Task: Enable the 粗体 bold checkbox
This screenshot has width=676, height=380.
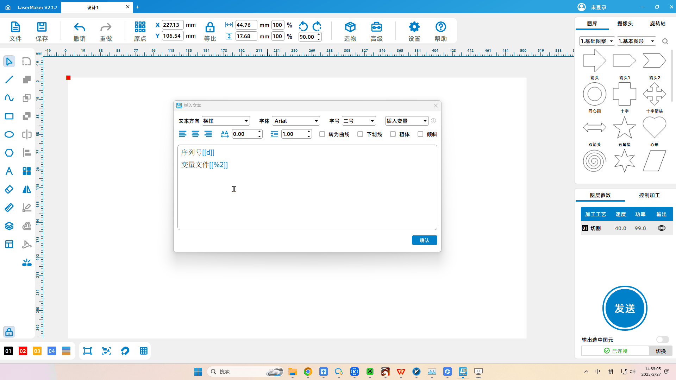Action: [393, 134]
